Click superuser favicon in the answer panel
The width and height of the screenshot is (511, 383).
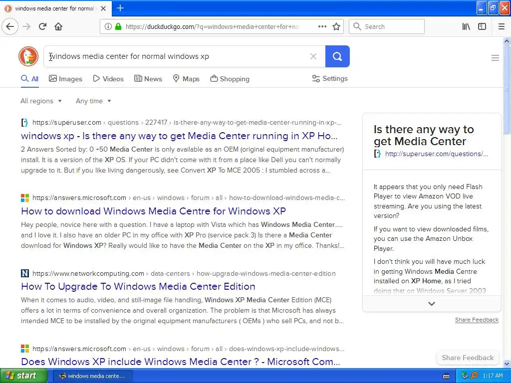click(x=377, y=154)
